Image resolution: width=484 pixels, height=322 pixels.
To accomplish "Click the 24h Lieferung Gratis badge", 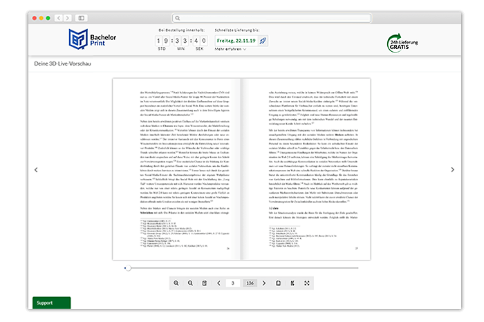I will point(407,43).
